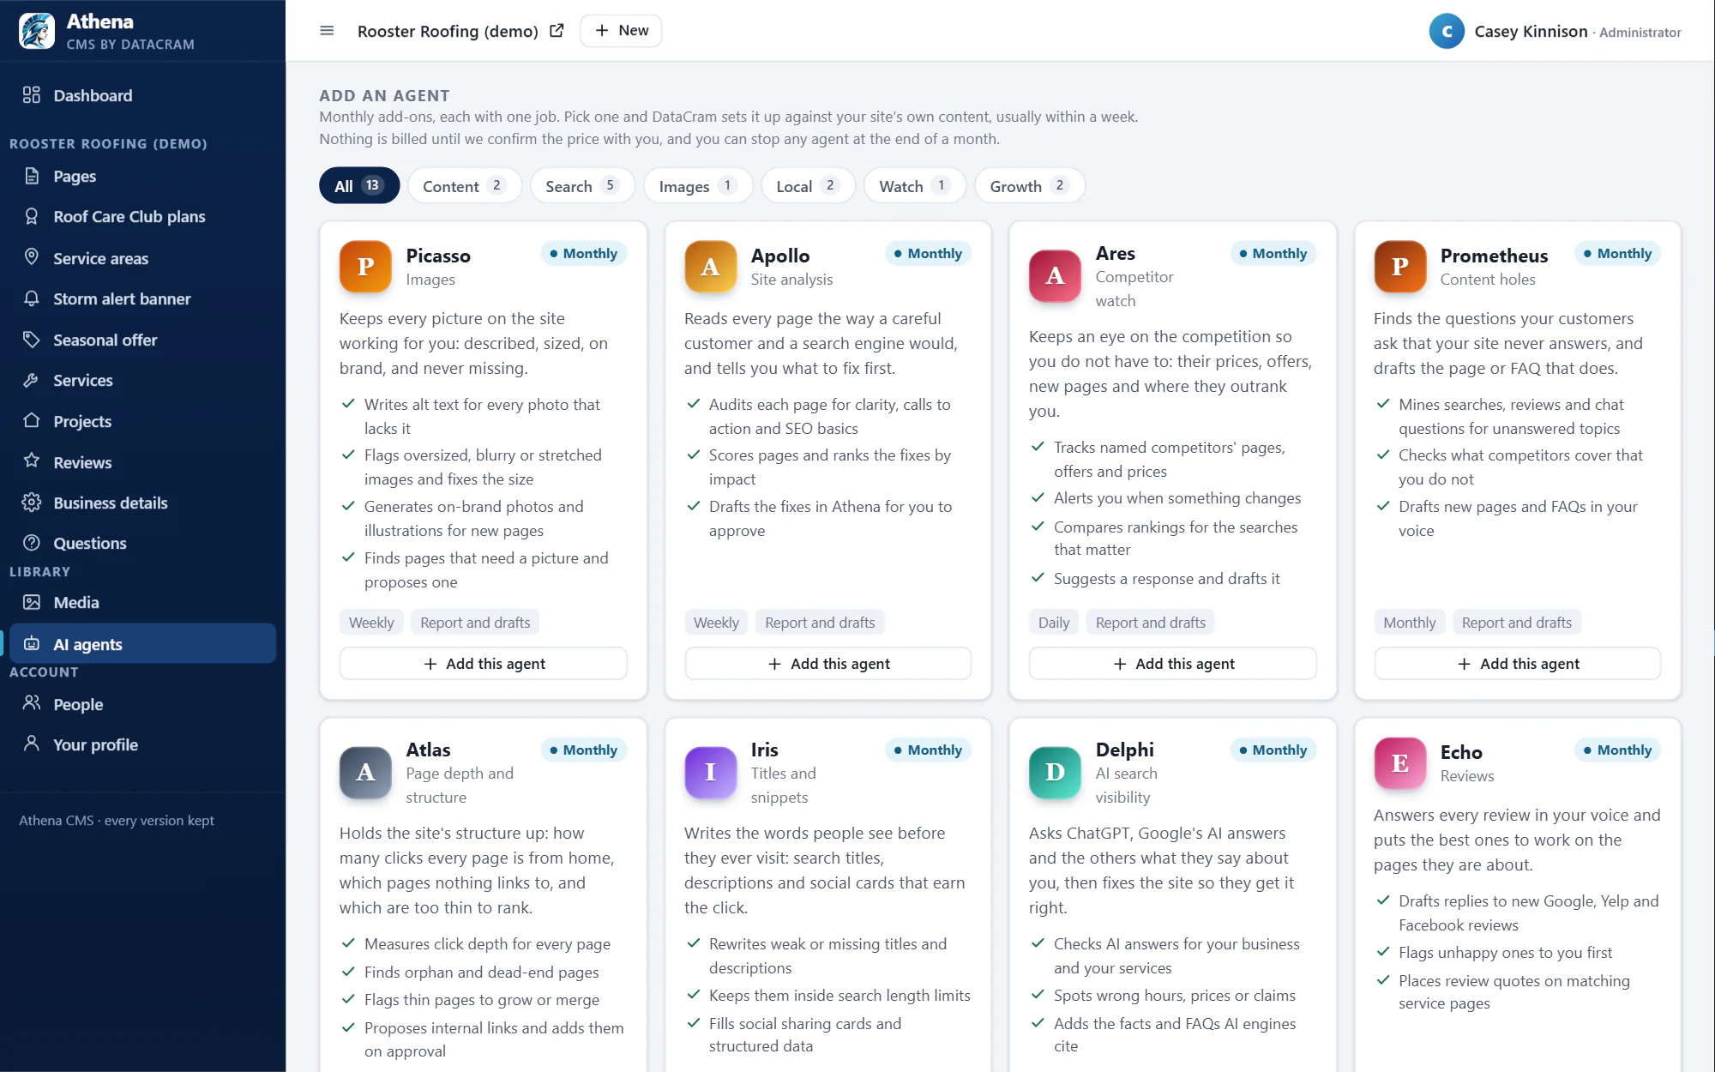Click the Business details gear icon
This screenshot has width=1715, height=1072.
pyautogui.click(x=32, y=503)
